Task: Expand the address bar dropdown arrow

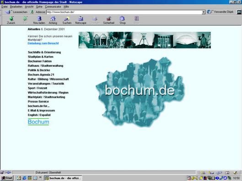Action: click(204, 12)
